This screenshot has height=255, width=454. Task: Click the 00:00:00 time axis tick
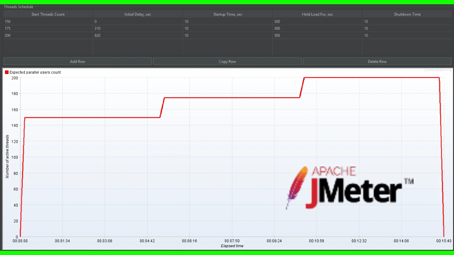tap(20, 241)
